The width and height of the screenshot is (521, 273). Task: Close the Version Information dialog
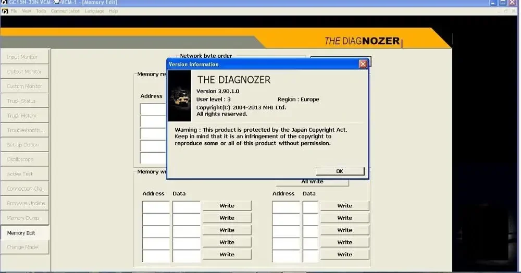point(363,64)
